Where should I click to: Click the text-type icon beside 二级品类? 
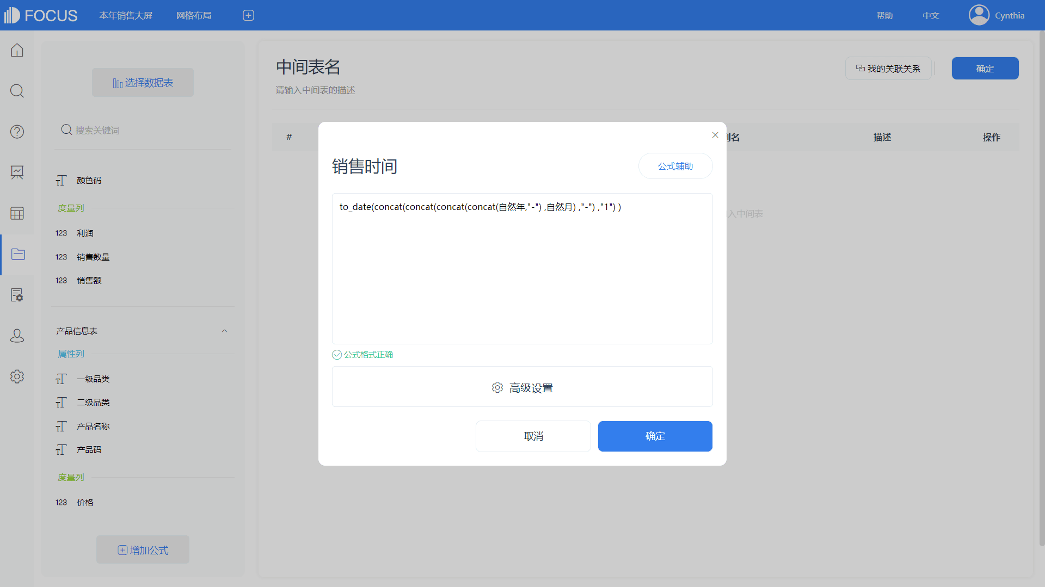tap(61, 403)
